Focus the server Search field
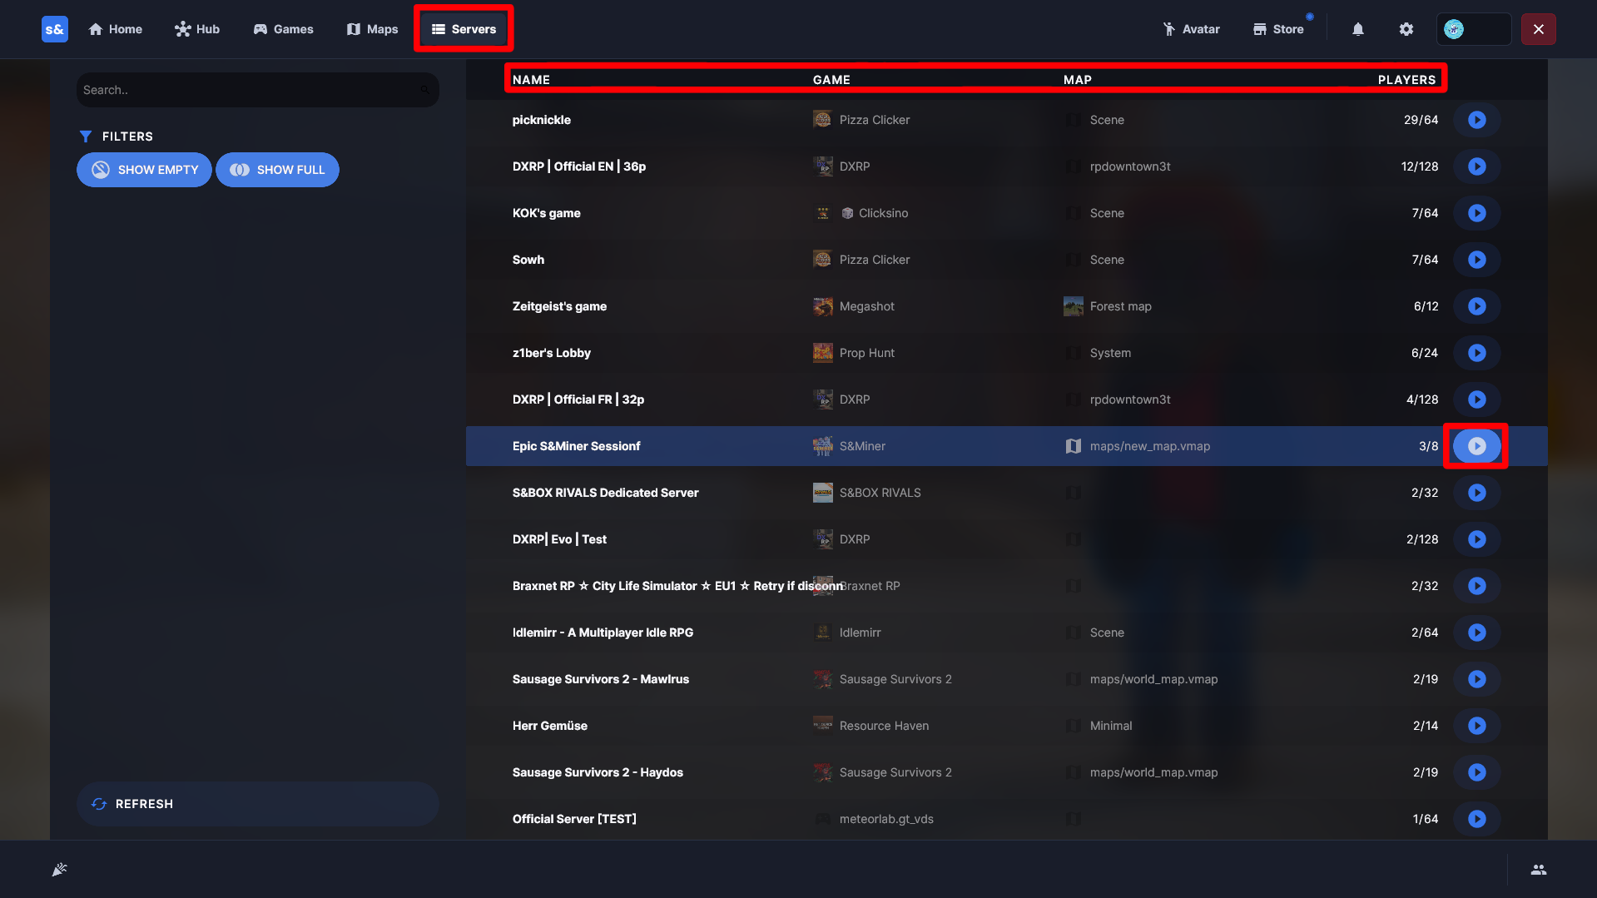 pyautogui.click(x=258, y=90)
